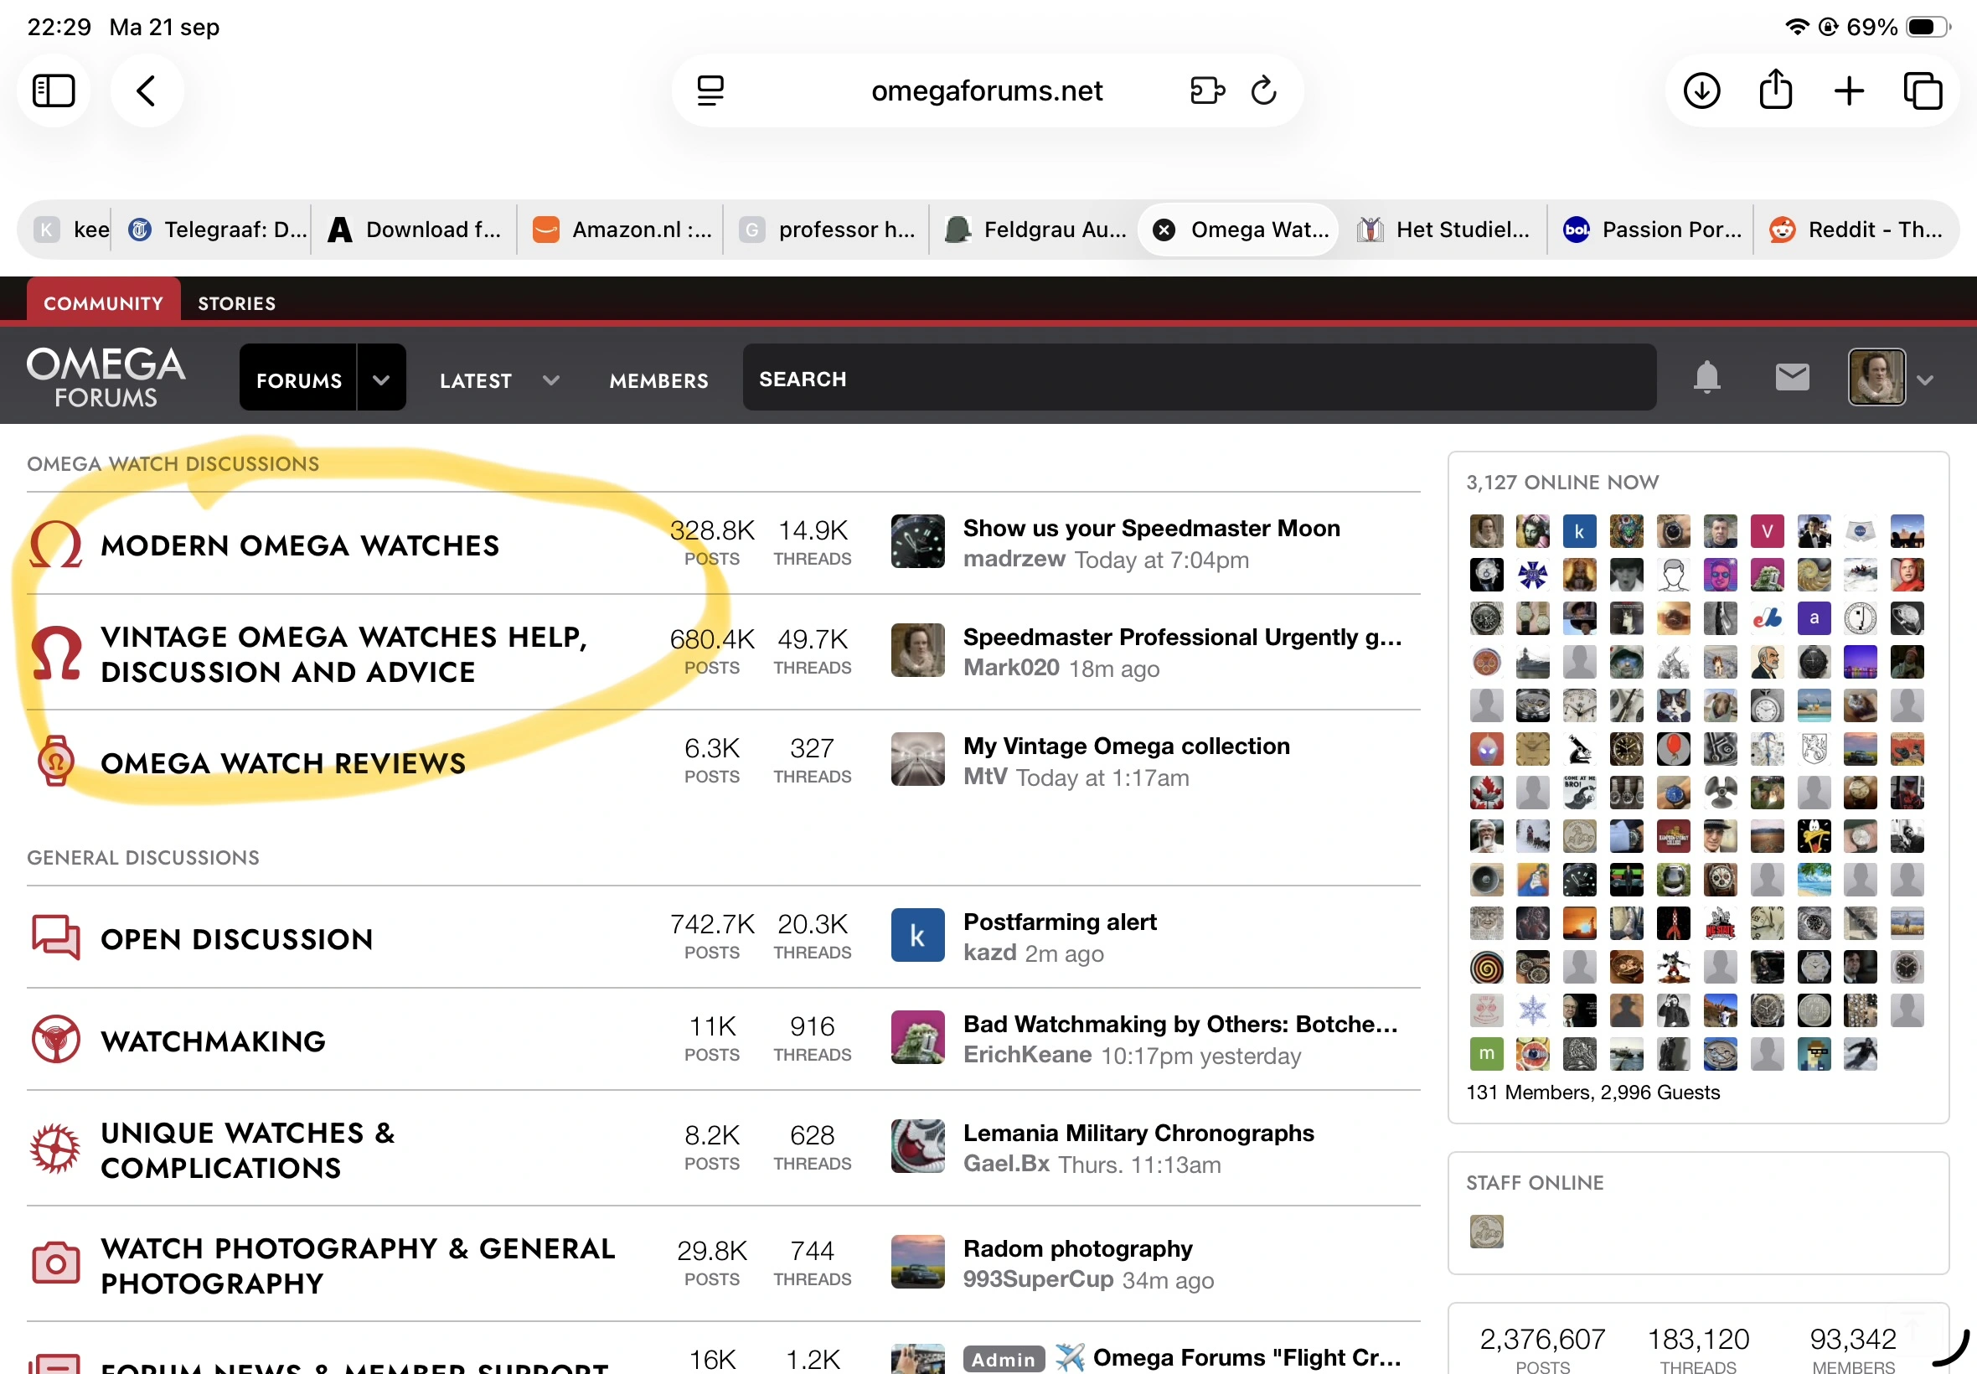This screenshot has width=1977, height=1374.
Task: Expand the Forums dropdown arrow
Action: (381, 380)
